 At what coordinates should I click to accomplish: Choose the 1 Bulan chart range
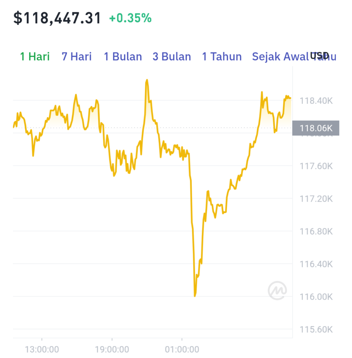click(123, 56)
